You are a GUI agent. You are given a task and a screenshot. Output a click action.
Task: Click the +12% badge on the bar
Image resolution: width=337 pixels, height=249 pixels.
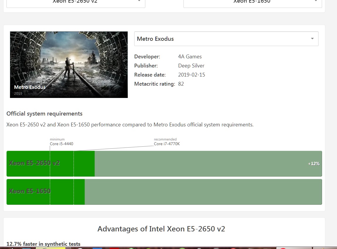pos(314,164)
